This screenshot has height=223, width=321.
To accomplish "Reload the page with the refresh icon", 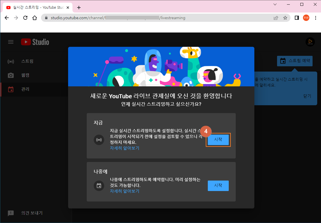I will click(25, 18).
